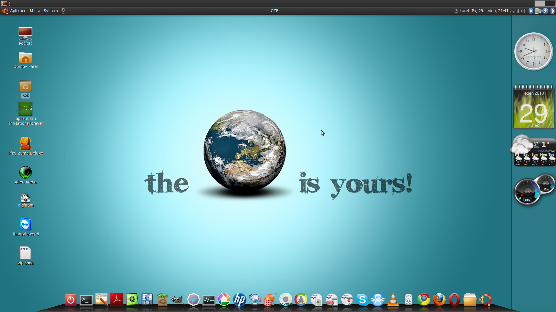Launch OpenOffice Calc from the dock
The width and height of the screenshot is (556, 312).
[332, 300]
